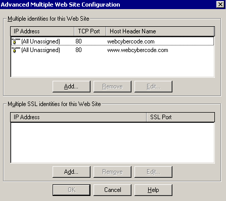Sort by the TCP Port column header

click(x=90, y=31)
